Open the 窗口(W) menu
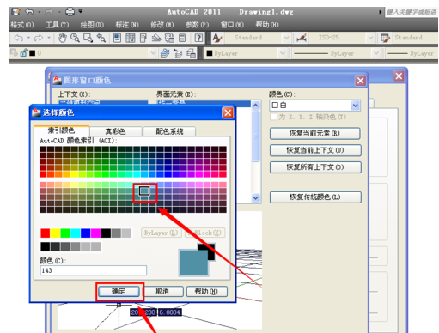Image resolution: width=439 pixels, height=333 pixels. point(232,25)
